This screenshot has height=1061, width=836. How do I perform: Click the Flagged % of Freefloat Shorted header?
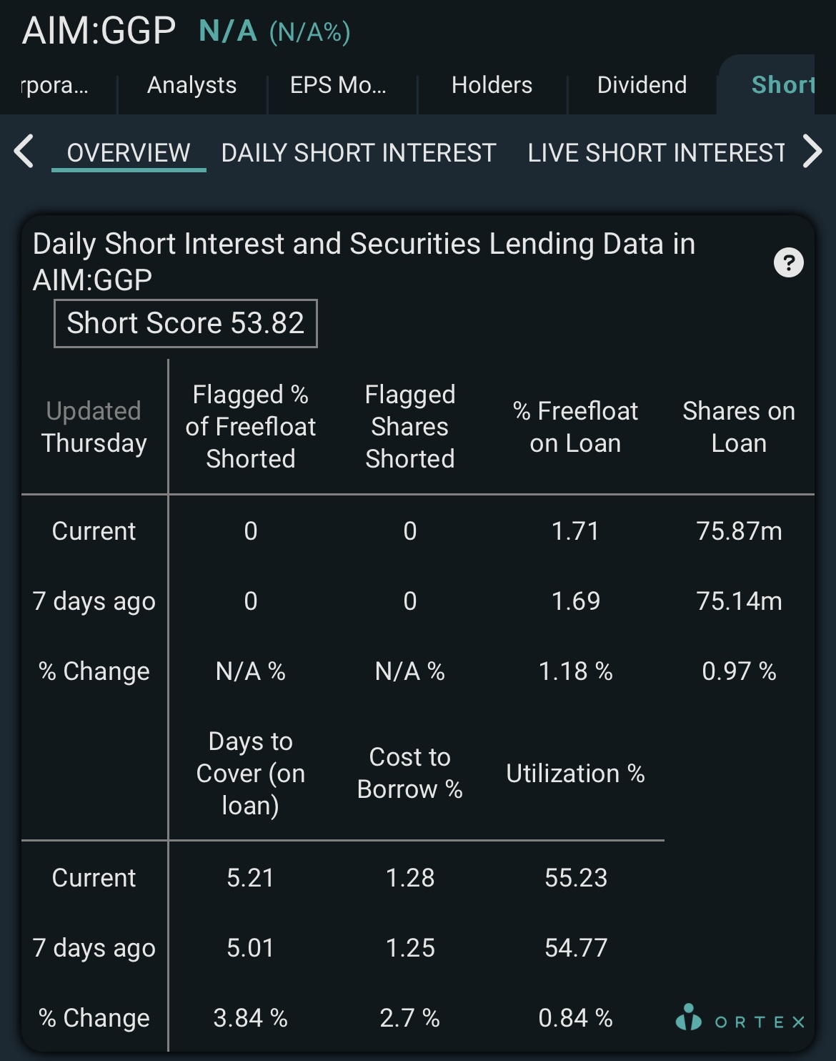(x=251, y=426)
